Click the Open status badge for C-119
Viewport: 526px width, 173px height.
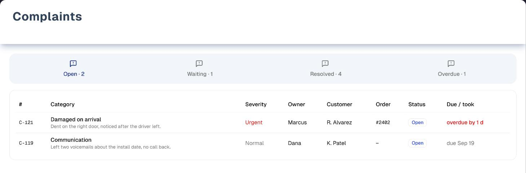click(417, 143)
